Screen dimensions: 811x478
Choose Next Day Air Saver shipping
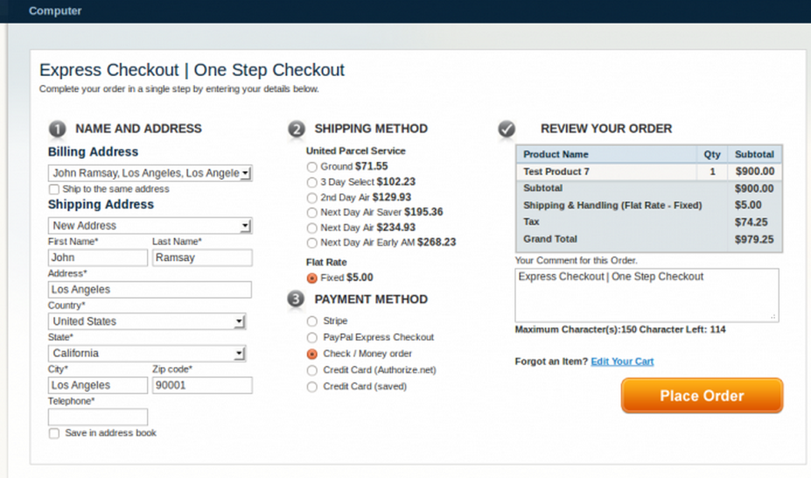(x=312, y=213)
